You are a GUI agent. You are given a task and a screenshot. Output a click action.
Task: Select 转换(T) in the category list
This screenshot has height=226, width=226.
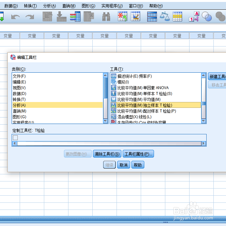[x=58, y=99]
